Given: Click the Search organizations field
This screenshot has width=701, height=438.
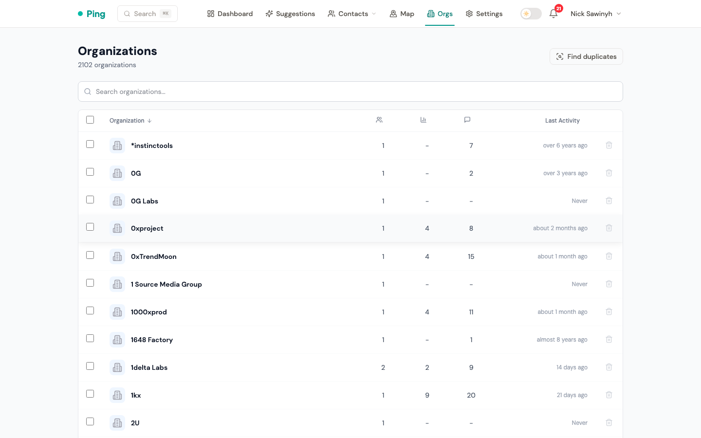Looking at the screenshot, I should [350, 91].
